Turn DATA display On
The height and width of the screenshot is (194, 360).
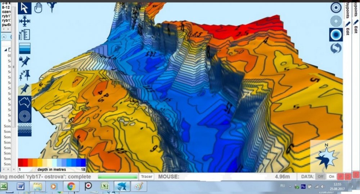tap(331, 176)
